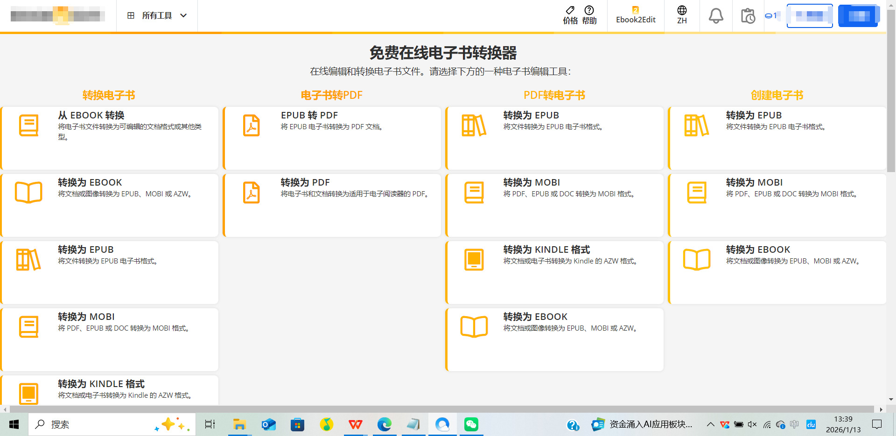896x436 pixels.
Task: Click open-book icon under 创建电子书
Action: [696, 259]
